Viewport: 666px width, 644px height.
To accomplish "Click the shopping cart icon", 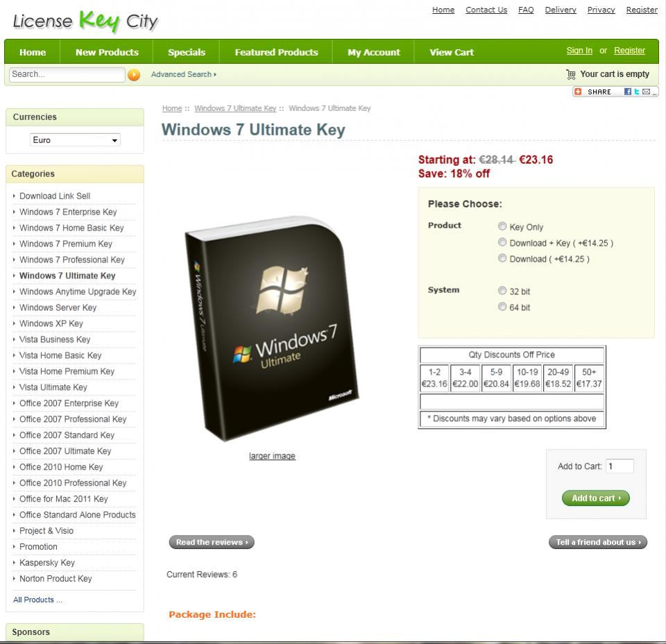I will pyautogui.click(x=571, y=75).
